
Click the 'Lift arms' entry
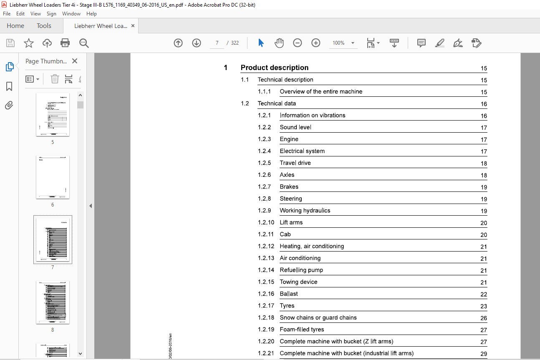click(291, 222)
